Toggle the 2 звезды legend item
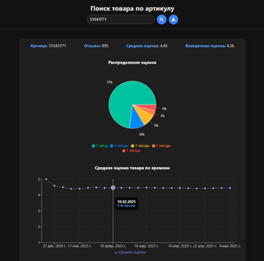 point(161,146)
